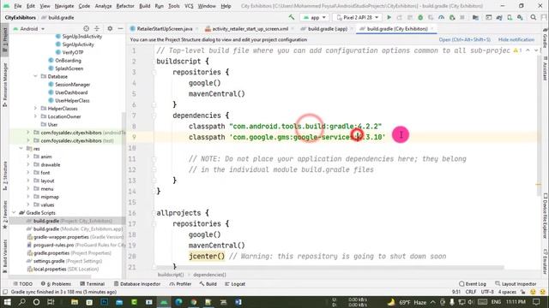This screenshot has width=549, height=308.
Task: Open the app run configuration dropdown
Action: [315, 17]
